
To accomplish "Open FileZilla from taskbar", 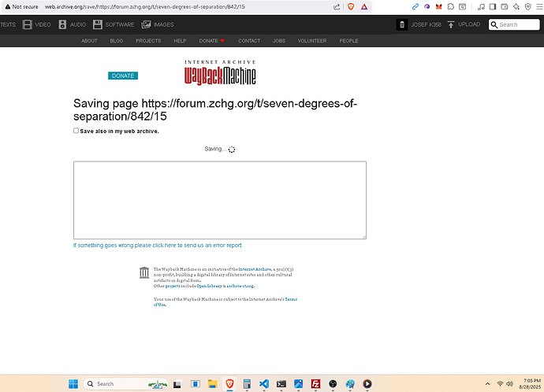I will point(315,383).
